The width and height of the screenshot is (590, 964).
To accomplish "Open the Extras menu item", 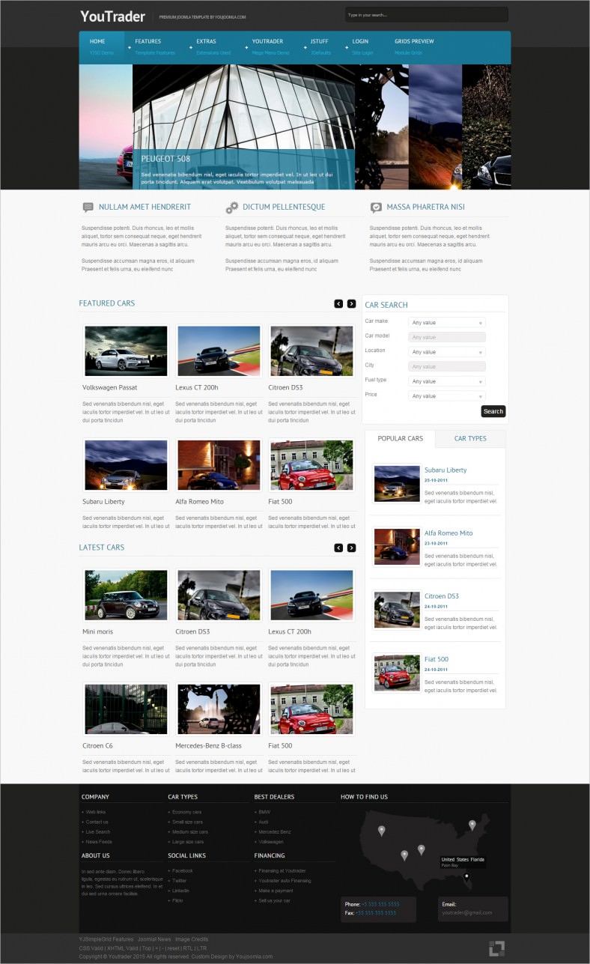I will pyautogui.click(x=213, y=46).
